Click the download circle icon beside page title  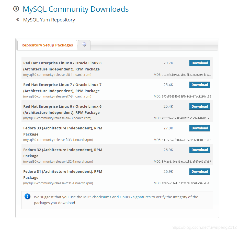16,9
